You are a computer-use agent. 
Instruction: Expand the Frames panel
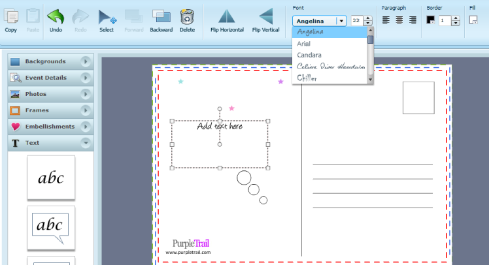click(86, 110)
